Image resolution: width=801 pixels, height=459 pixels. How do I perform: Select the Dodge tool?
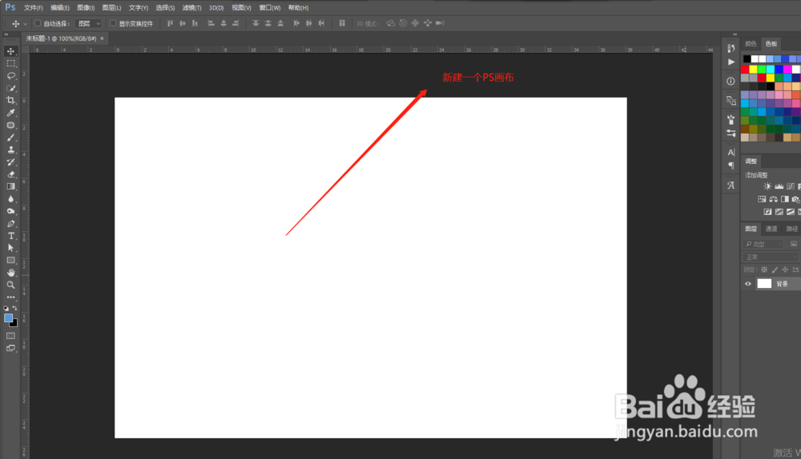pyautogui.click(x=10, y=211)
